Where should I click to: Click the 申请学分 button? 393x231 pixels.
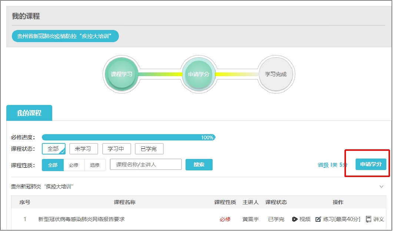click(x=371, y=164)
